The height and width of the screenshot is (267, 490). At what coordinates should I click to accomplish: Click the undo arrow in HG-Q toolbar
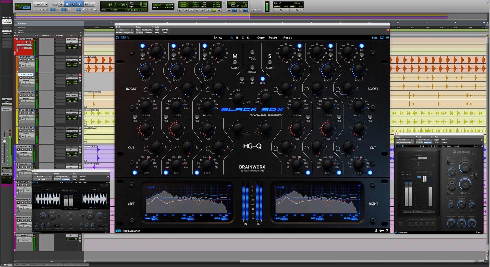[x=215, y=37]
